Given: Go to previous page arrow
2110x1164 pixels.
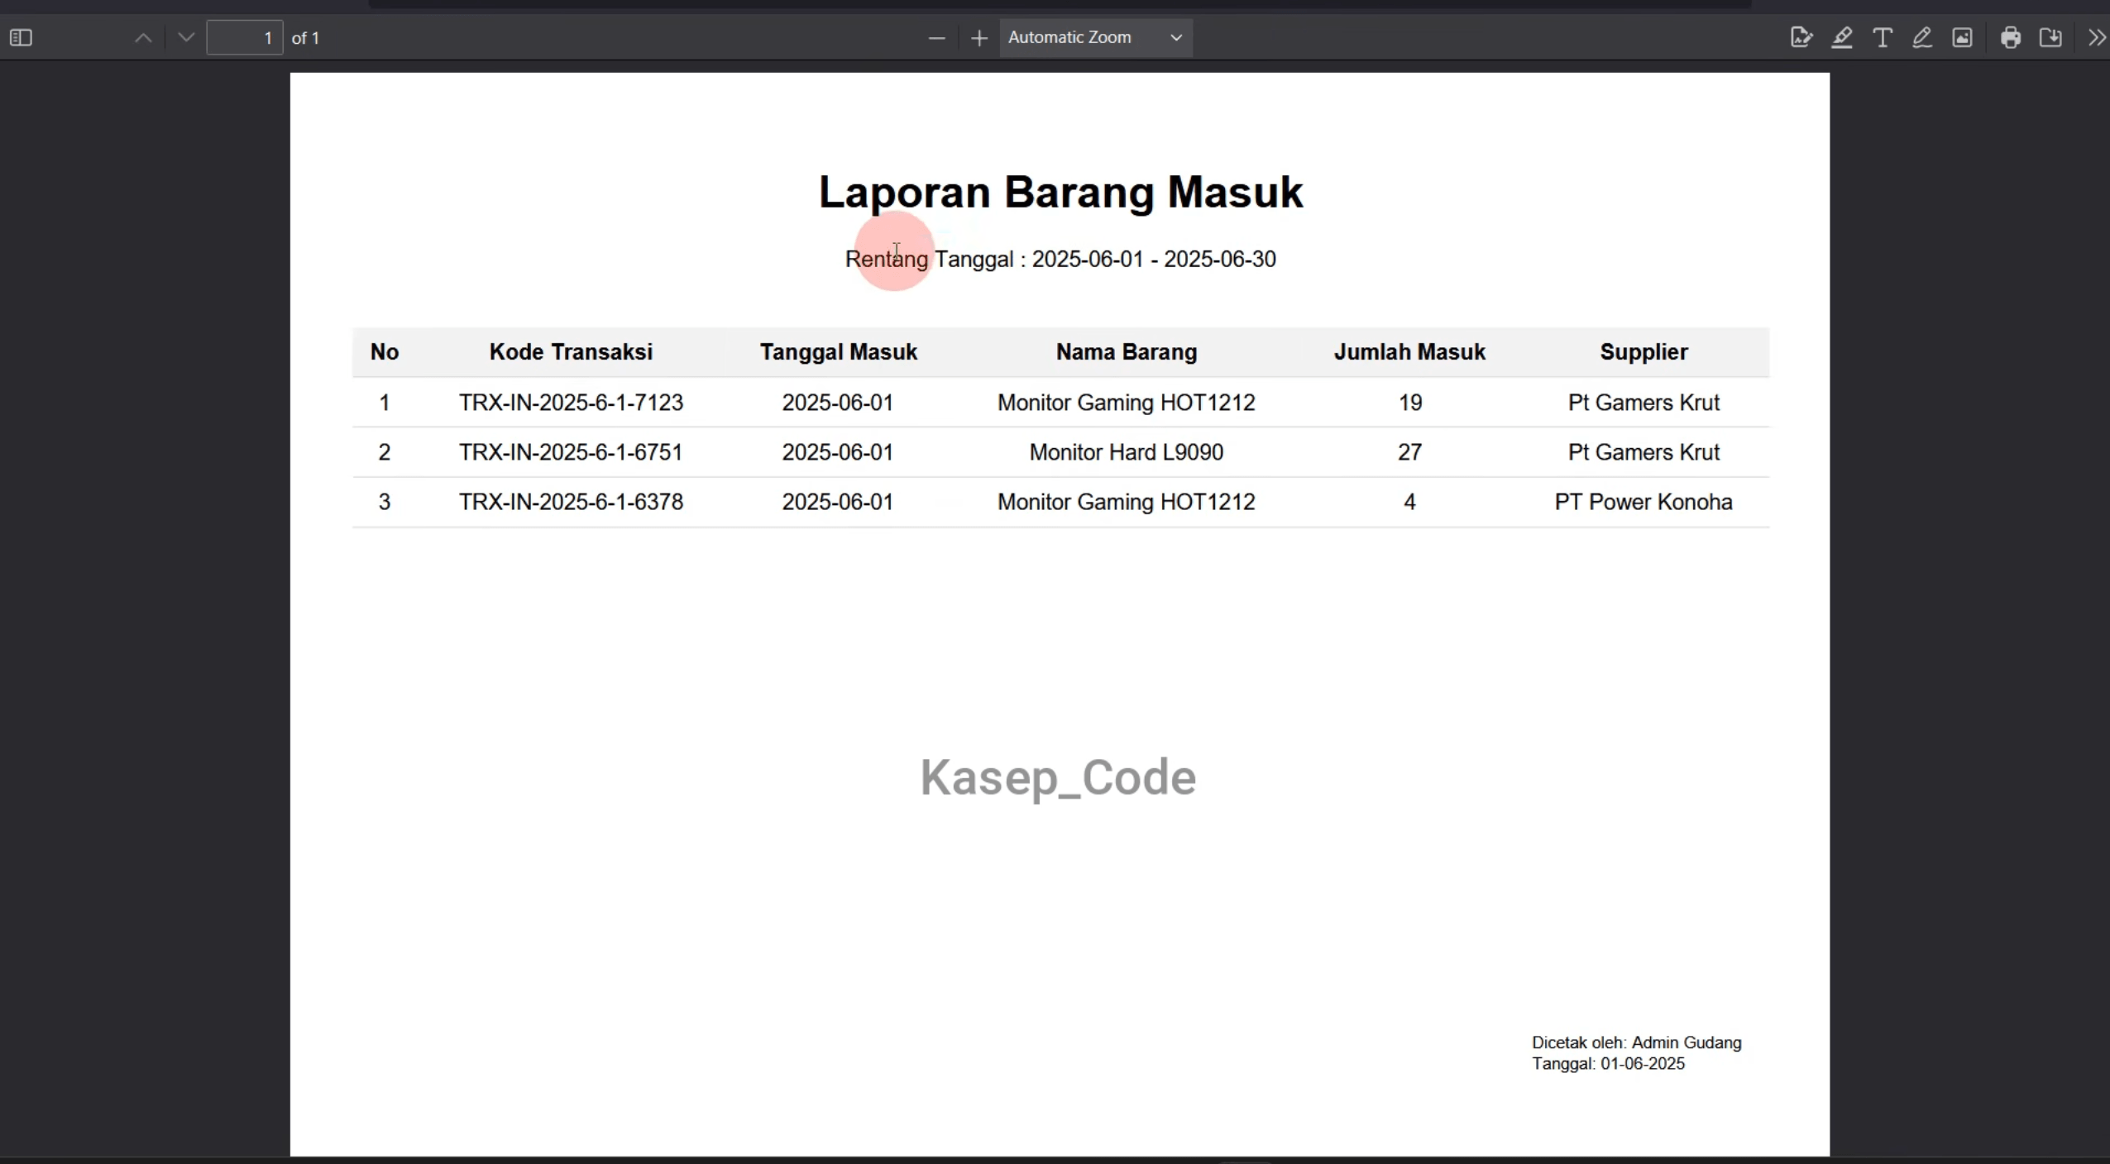Looking at the screenshot, I should [x=143, y=38].
